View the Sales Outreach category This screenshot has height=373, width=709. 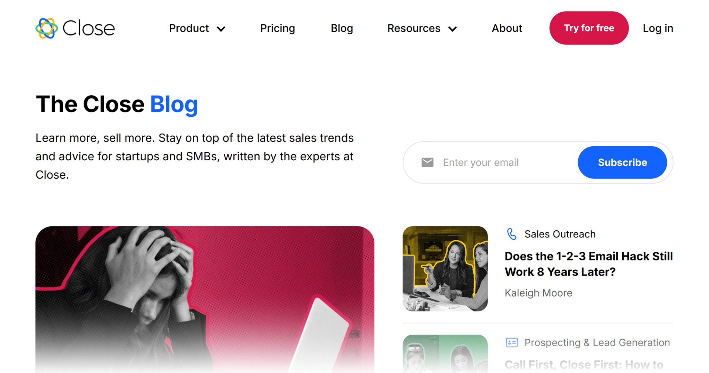(560, 234)
